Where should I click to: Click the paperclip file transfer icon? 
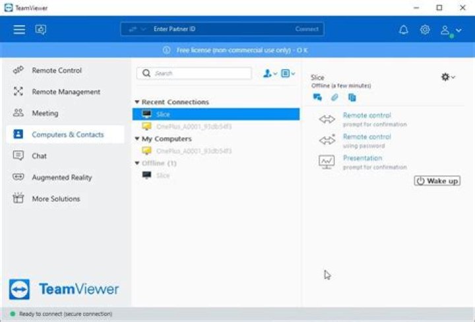coord(334,98)
